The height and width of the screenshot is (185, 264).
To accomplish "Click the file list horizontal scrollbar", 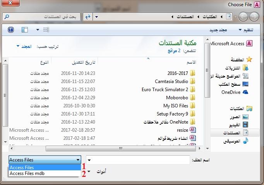I will (120, 148).
